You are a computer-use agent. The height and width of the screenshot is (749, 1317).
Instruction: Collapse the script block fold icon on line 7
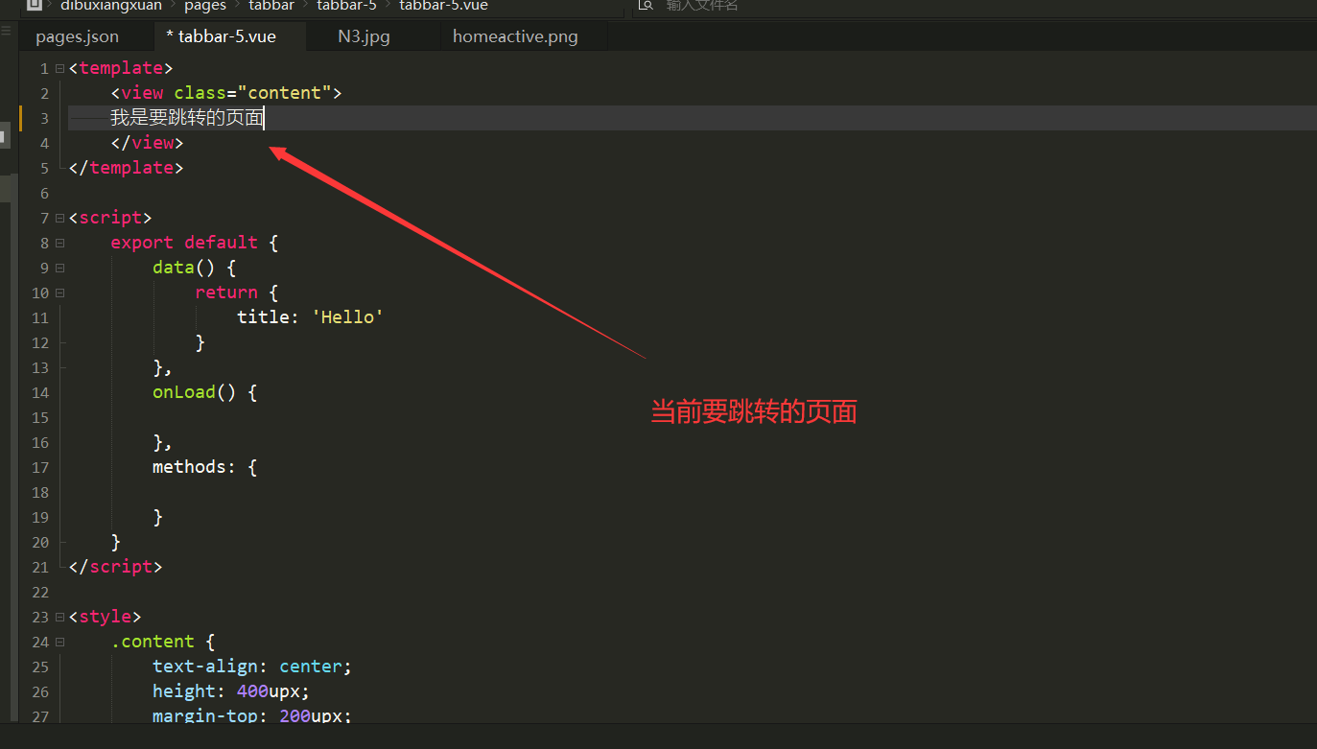(x=58, y=217)
